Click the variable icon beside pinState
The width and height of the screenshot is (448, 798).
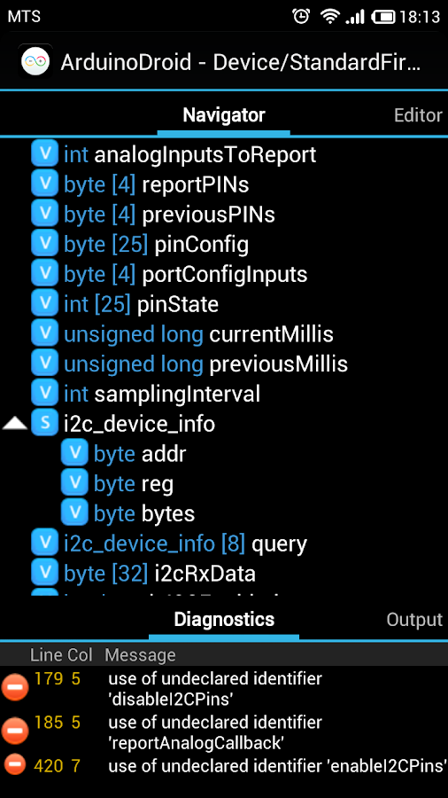[x=44, y=304]
